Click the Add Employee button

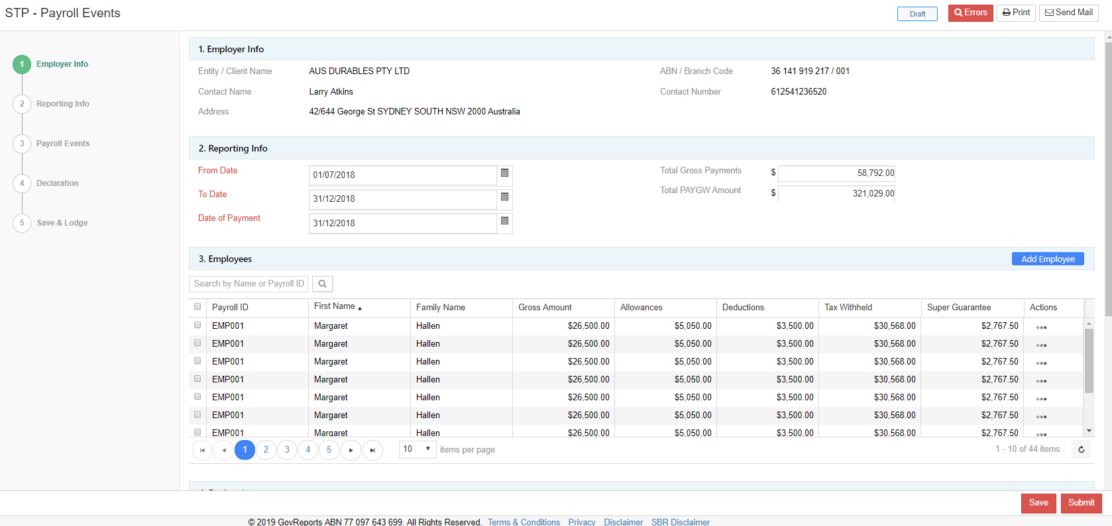(x=1047, y=259)
